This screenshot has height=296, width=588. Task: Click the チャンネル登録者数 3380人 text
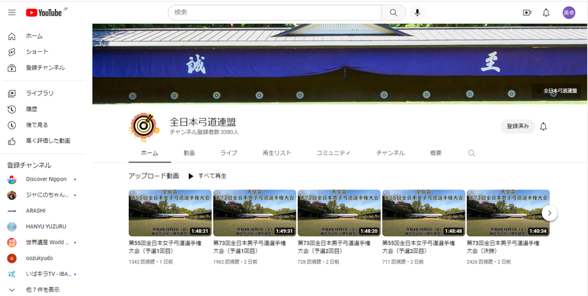pyautogui.click(x=204, y=132)
